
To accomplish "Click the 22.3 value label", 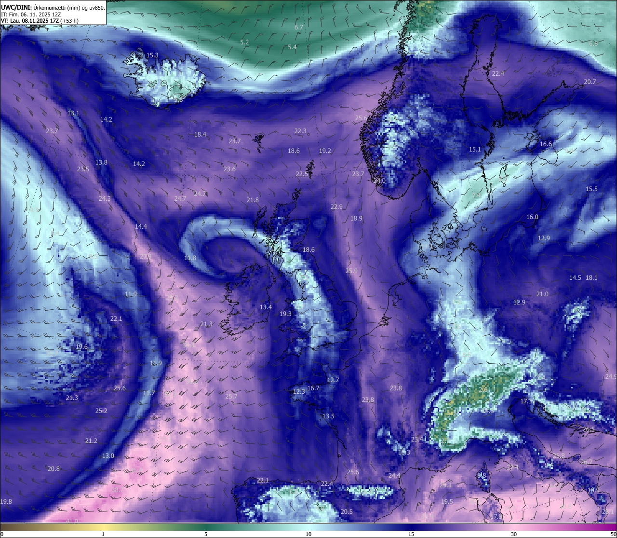I will pyautogui.click(x=300, y=131).
